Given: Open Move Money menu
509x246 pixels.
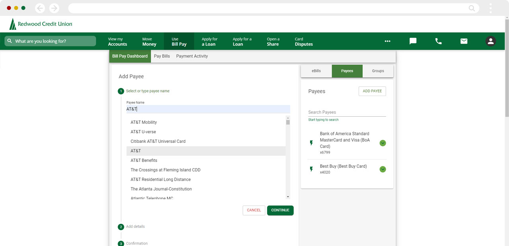Looking at the screenshot, I should click(149, 42).
